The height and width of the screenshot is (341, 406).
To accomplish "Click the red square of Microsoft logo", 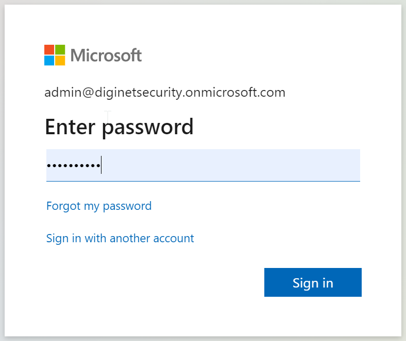I will point(49,49).
